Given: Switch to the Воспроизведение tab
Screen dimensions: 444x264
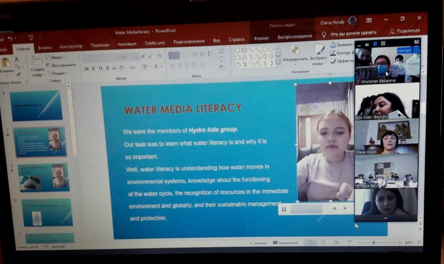Looking at the screenshot, I should click(x=295, y=36).
